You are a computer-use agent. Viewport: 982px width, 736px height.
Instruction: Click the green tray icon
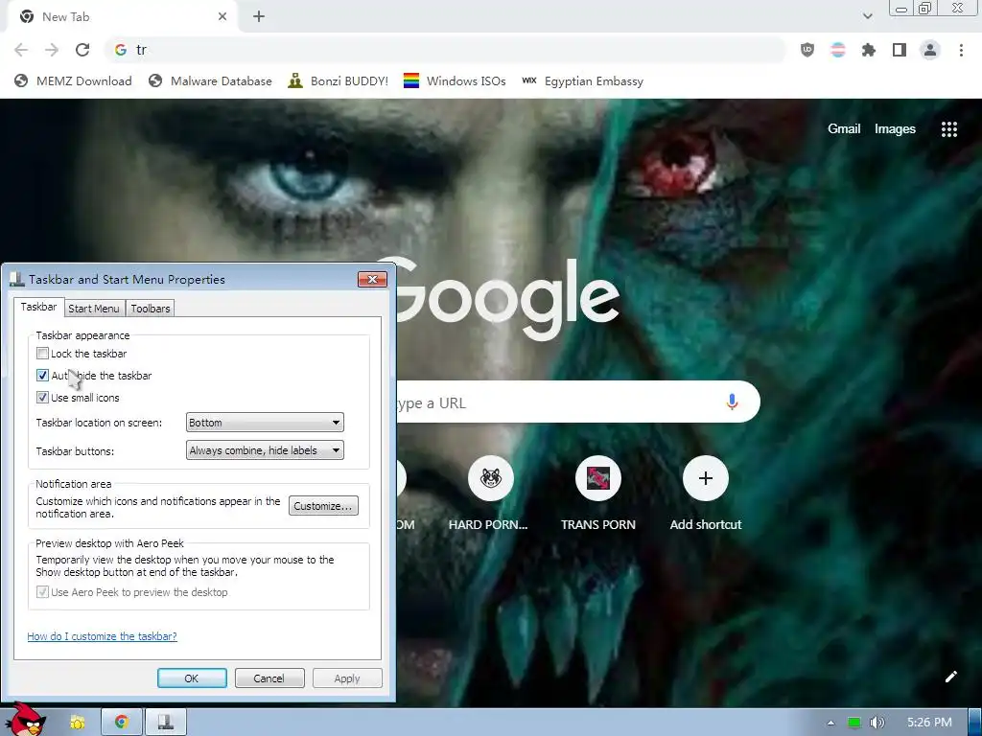click(x=853, y=723)
